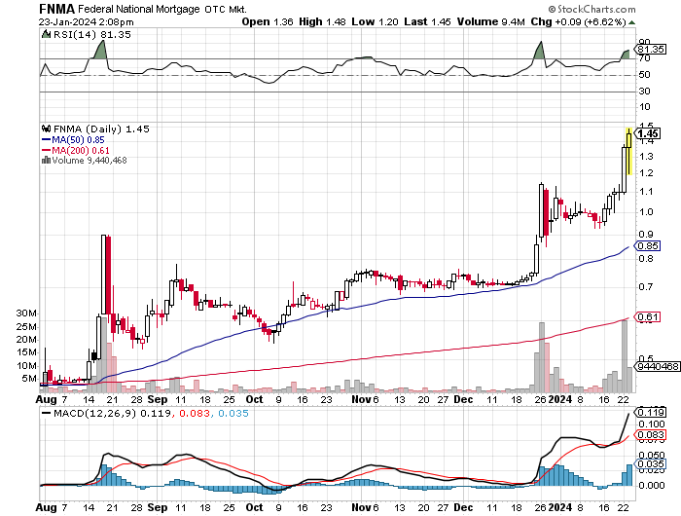The width and height of the screenshot is (681, 516).
Task: Click the 1.2 price axis label
Action: 646,173
